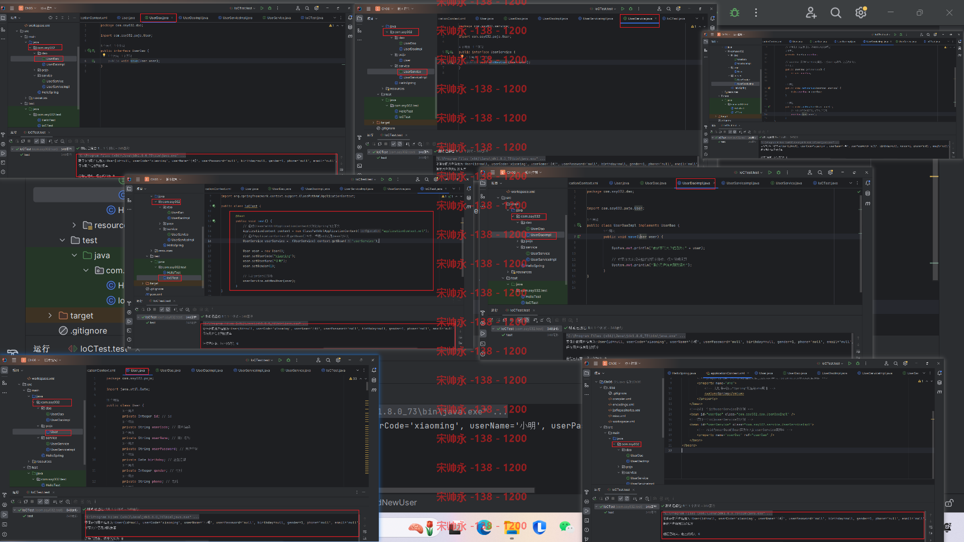964x542 pixels.
Task: Open Search in the UserDao.java editor window
Action: (x=307, y=8)
